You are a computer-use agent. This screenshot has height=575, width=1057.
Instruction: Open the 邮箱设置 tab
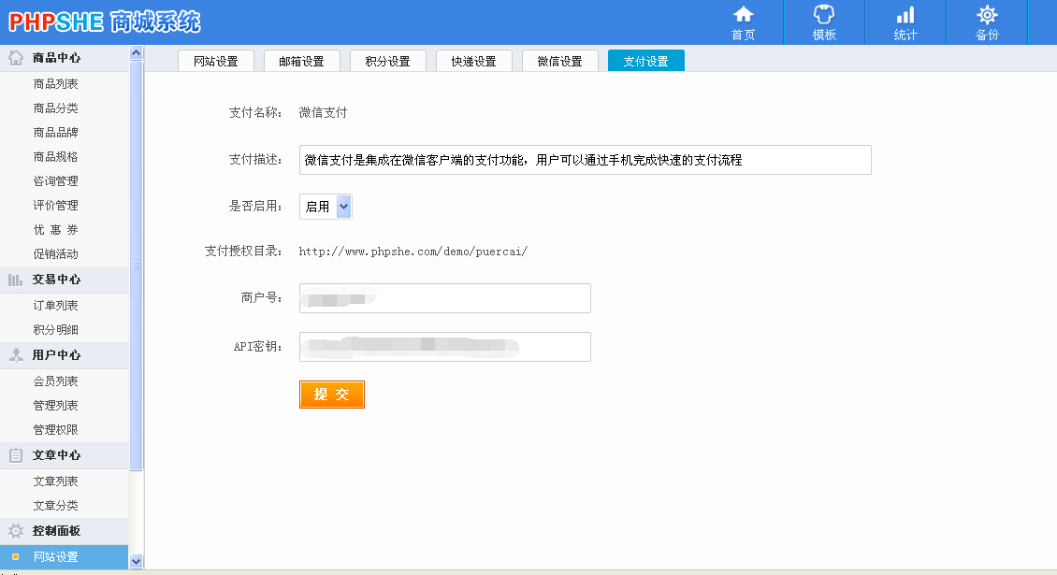[x=301, y=61]
